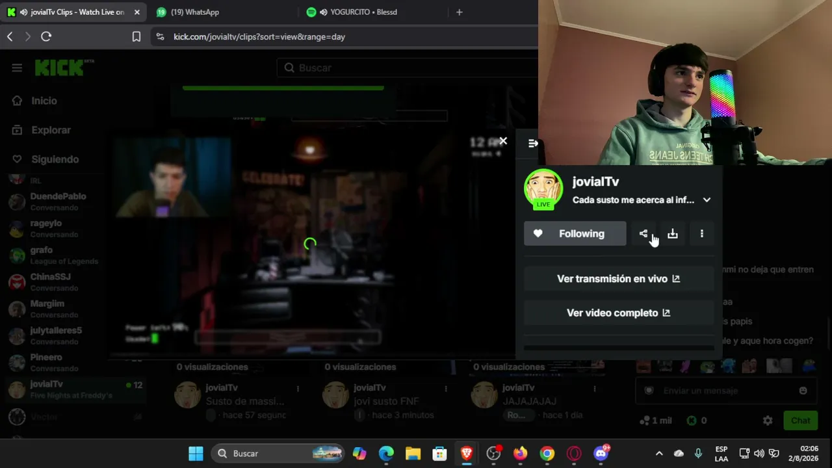Open options for 'Susto de massi' clip
Viewport: 832px width, 468px height.
pos(298,389)
